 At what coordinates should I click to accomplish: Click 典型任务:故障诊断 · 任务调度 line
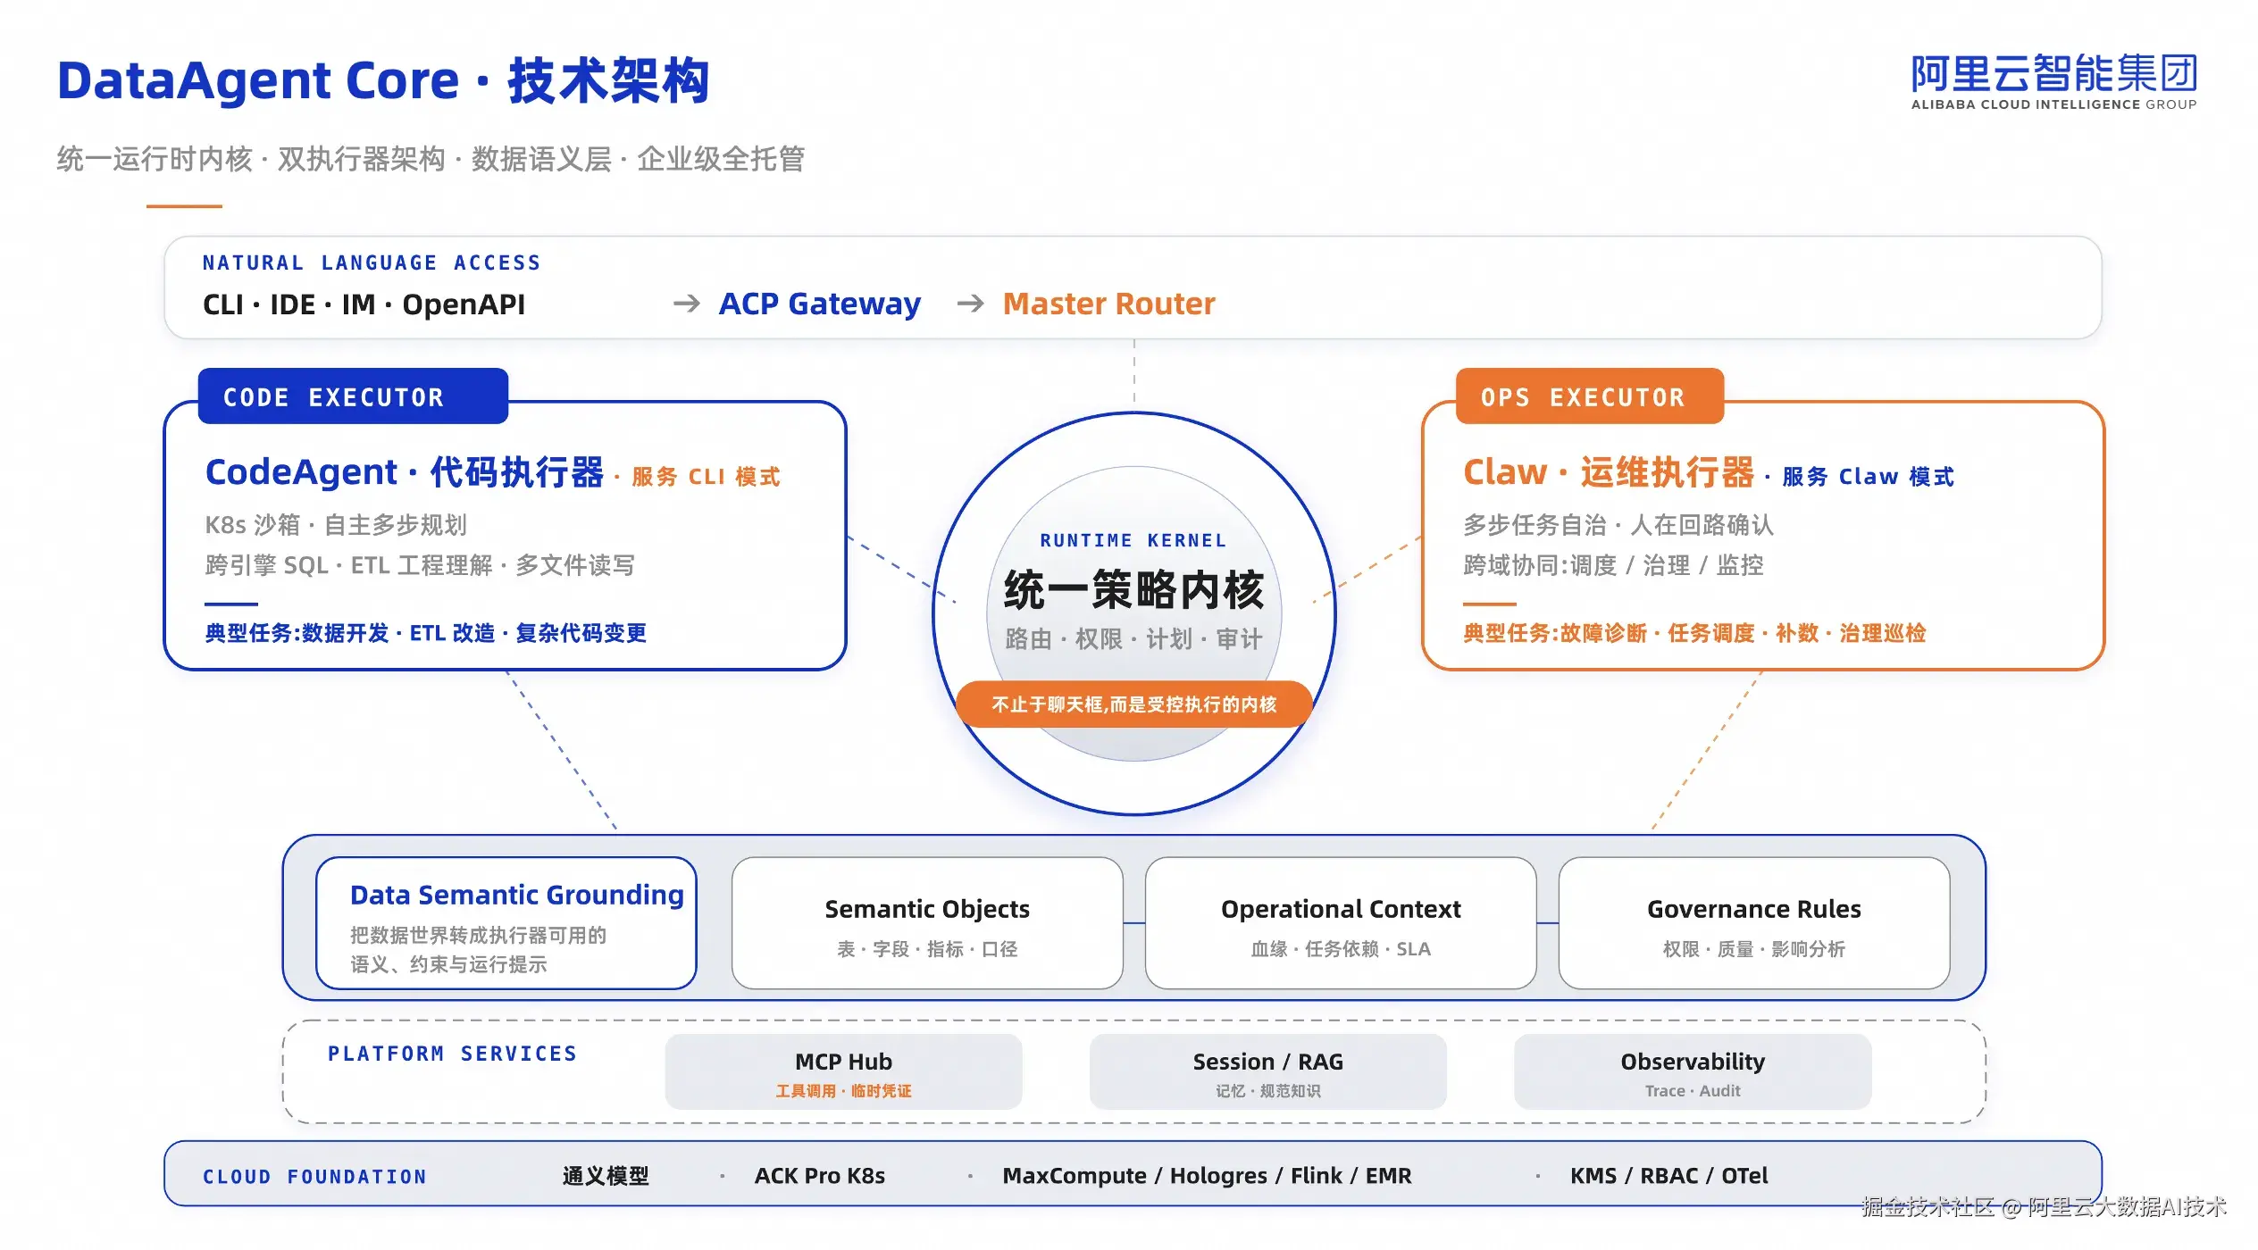click(1694, 633)
